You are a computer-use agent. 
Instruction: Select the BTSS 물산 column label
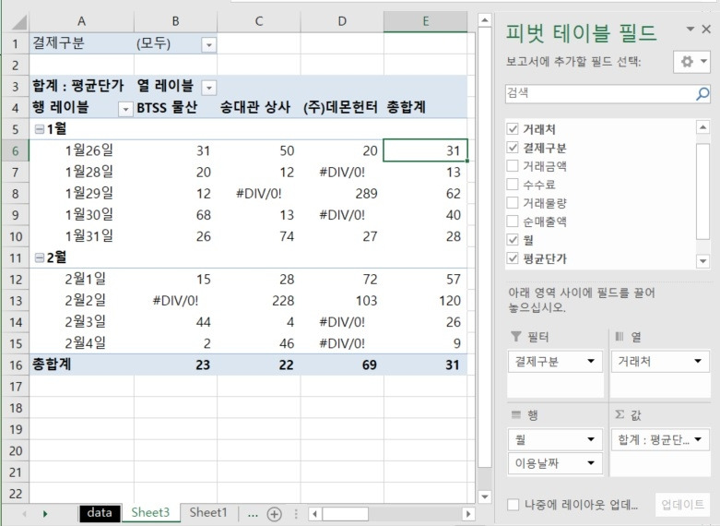[x=175, y=108]
